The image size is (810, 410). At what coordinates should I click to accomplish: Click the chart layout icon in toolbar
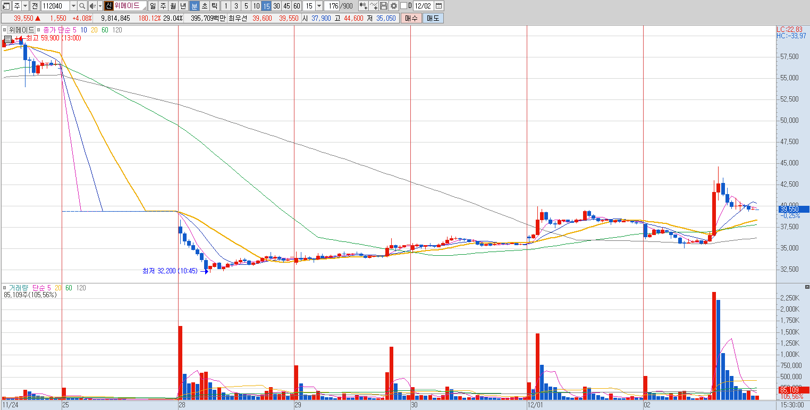(5, 6)
